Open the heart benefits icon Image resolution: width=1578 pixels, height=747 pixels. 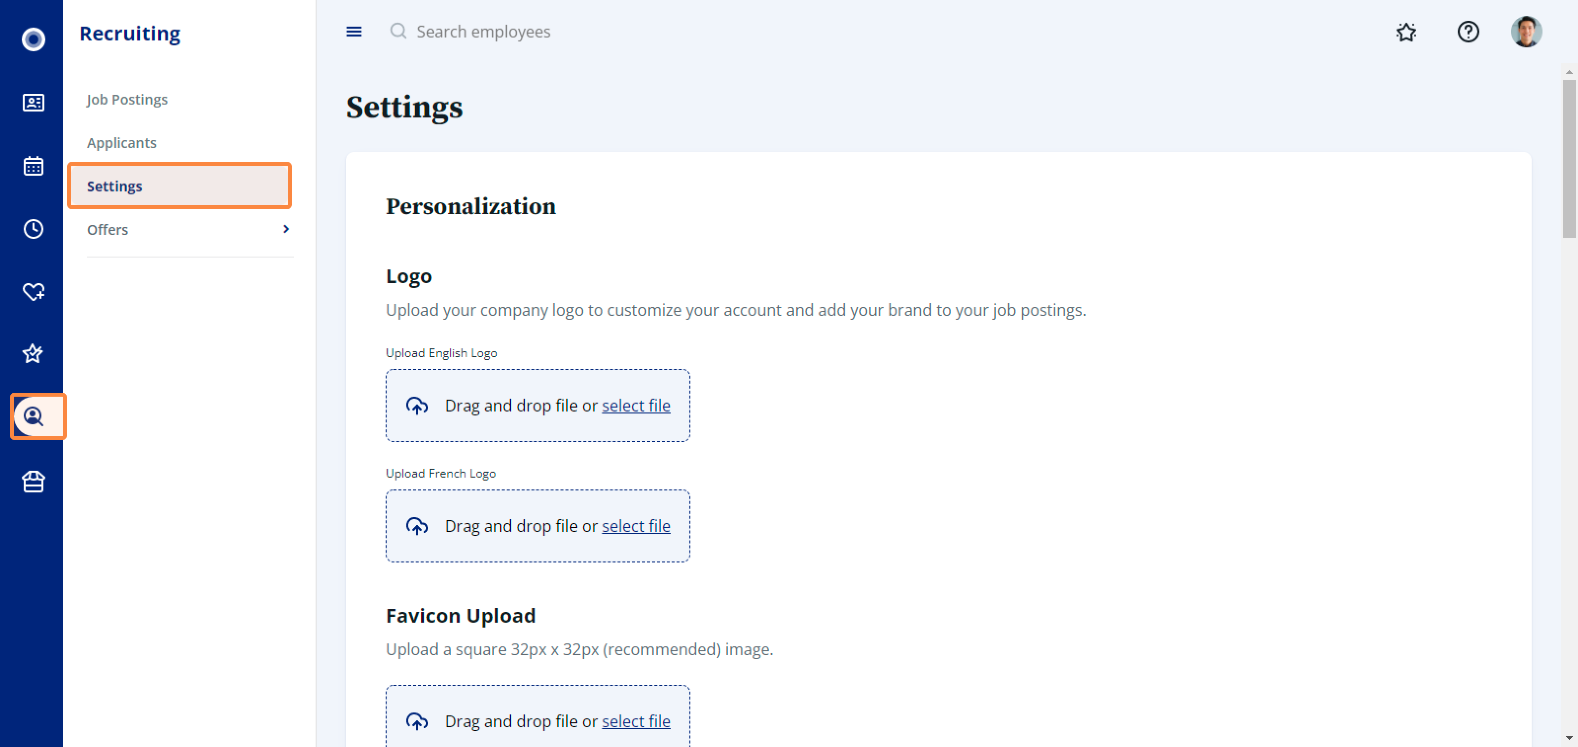coord(33,292)
